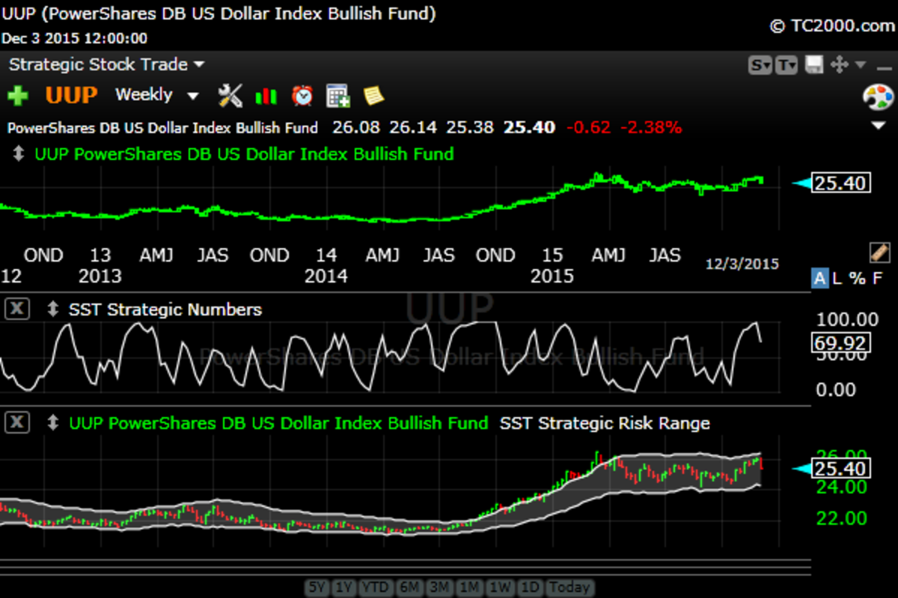898x598 pixels.
Task: Expand the white triangle below the palette
Action: [879, 124]
